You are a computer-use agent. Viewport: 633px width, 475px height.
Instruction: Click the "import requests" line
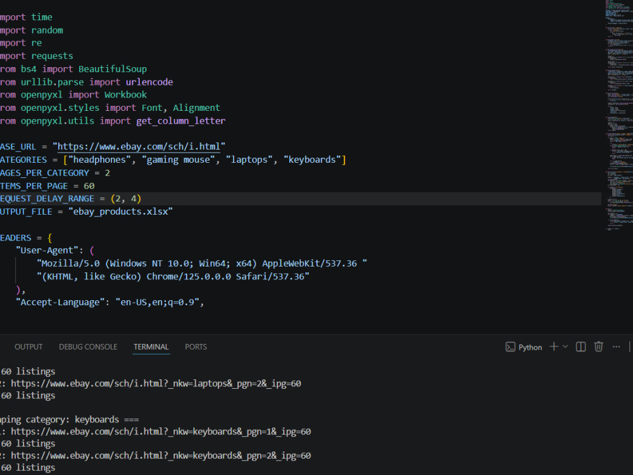pyautogui.click(x=36, y=56)
